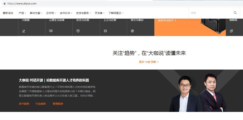Select the 大数据 solution tile
The width and height of the screenshot is (243, 120).
[32, 27]
